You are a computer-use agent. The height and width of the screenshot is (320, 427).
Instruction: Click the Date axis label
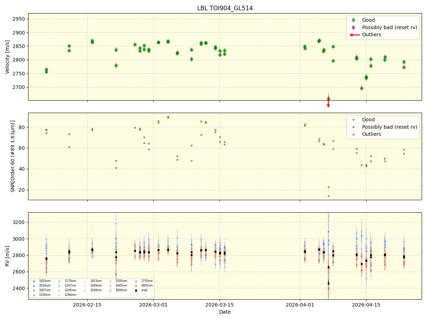[x=225, y=312]
